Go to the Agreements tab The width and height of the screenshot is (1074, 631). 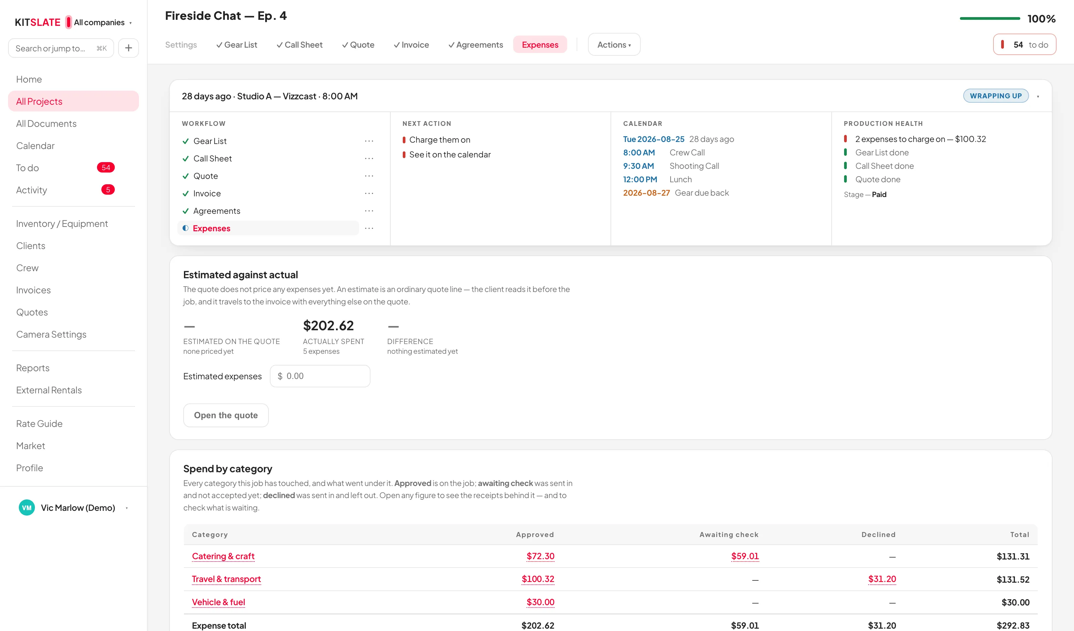click(476, 45)
